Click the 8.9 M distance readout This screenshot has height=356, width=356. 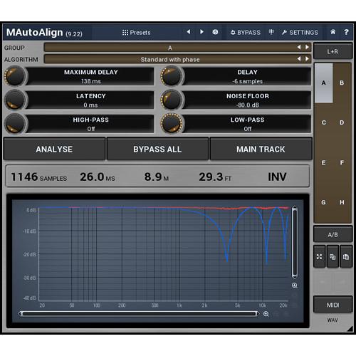click(x=157, y=177)
